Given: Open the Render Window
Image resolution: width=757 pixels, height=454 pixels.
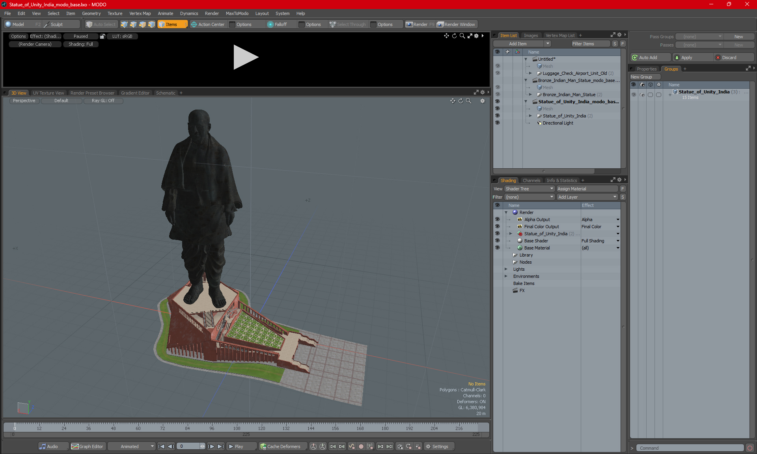Looking at the screenshot, I should (456, 24).
